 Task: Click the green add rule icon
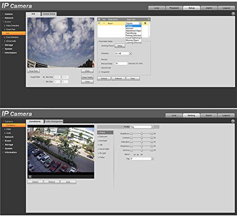149,19
